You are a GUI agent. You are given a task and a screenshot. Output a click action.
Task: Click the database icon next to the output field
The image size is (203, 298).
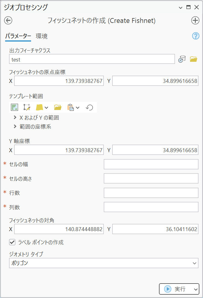click(182, 59)
